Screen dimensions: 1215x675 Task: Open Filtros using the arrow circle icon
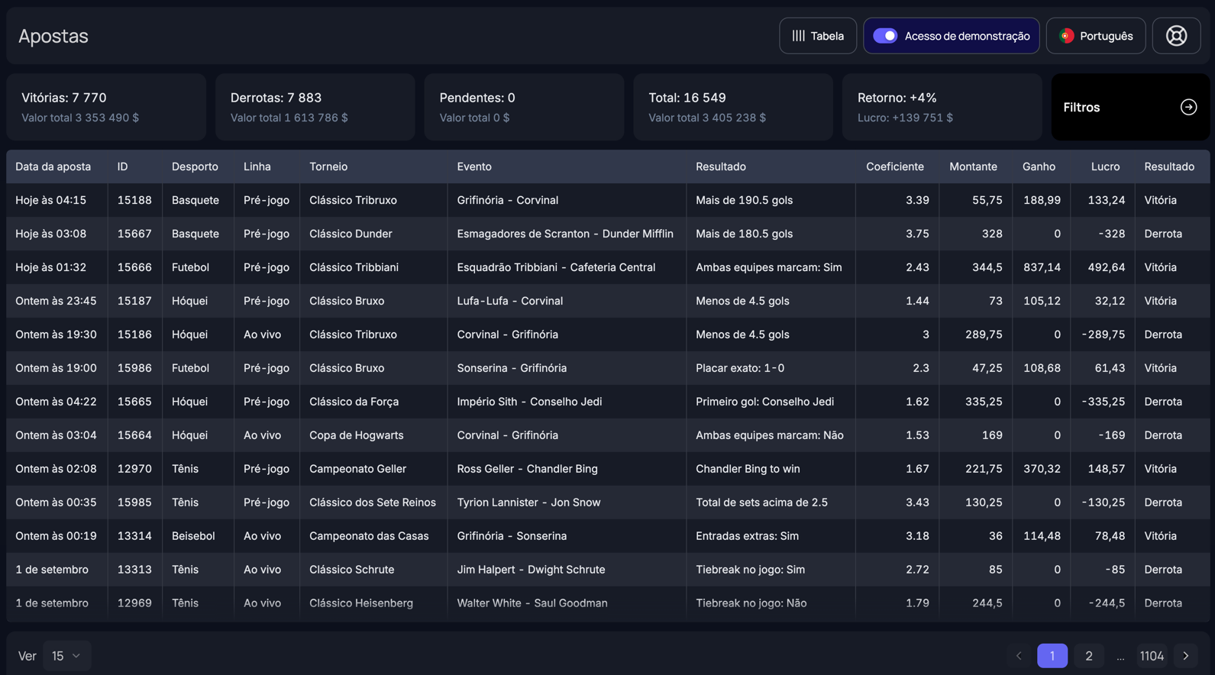click(x=1188, y=107)
